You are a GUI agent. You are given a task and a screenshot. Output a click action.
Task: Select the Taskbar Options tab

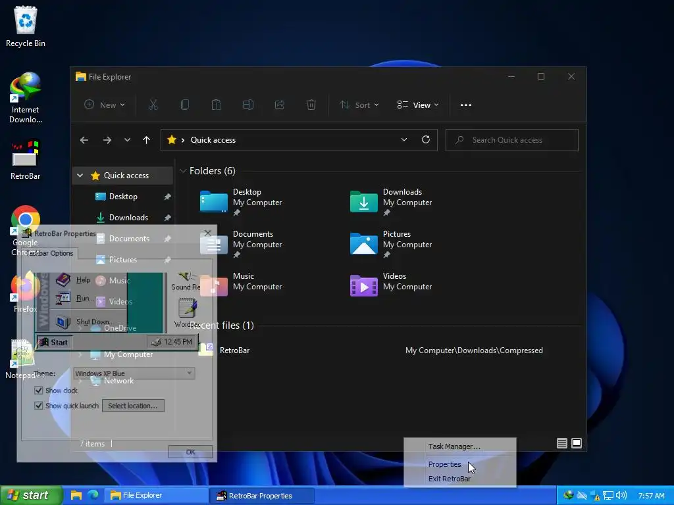coord(50,253)
